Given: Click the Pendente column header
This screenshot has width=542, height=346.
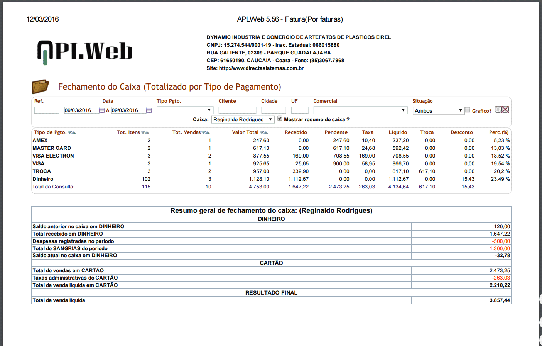Looking at the screenshot, I should pyautogui.click(x=336, y=132).
